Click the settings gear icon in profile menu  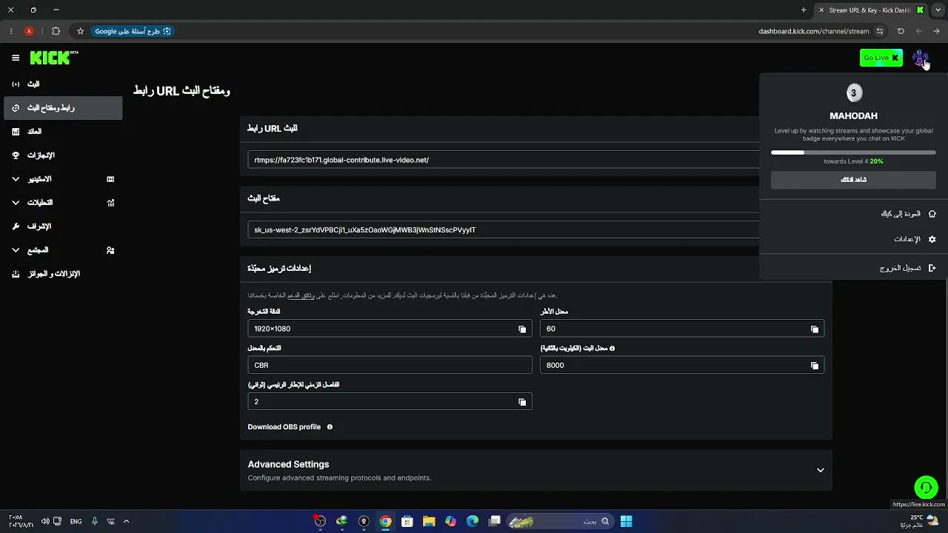coord(932,239)
